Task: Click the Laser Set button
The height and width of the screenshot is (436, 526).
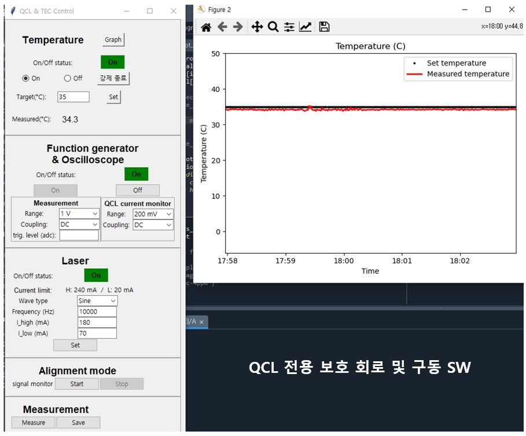Action: click(75, 345)
